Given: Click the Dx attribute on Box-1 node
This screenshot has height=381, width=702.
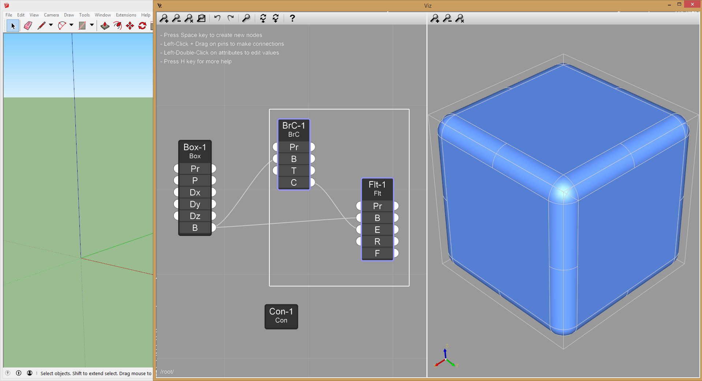Looking at the screenshot, I should click(x=195, y=192).
